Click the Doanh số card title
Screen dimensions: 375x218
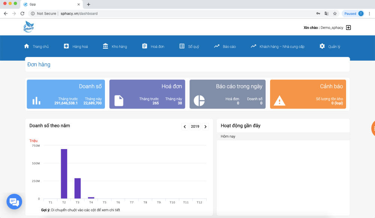pos(90,86)
